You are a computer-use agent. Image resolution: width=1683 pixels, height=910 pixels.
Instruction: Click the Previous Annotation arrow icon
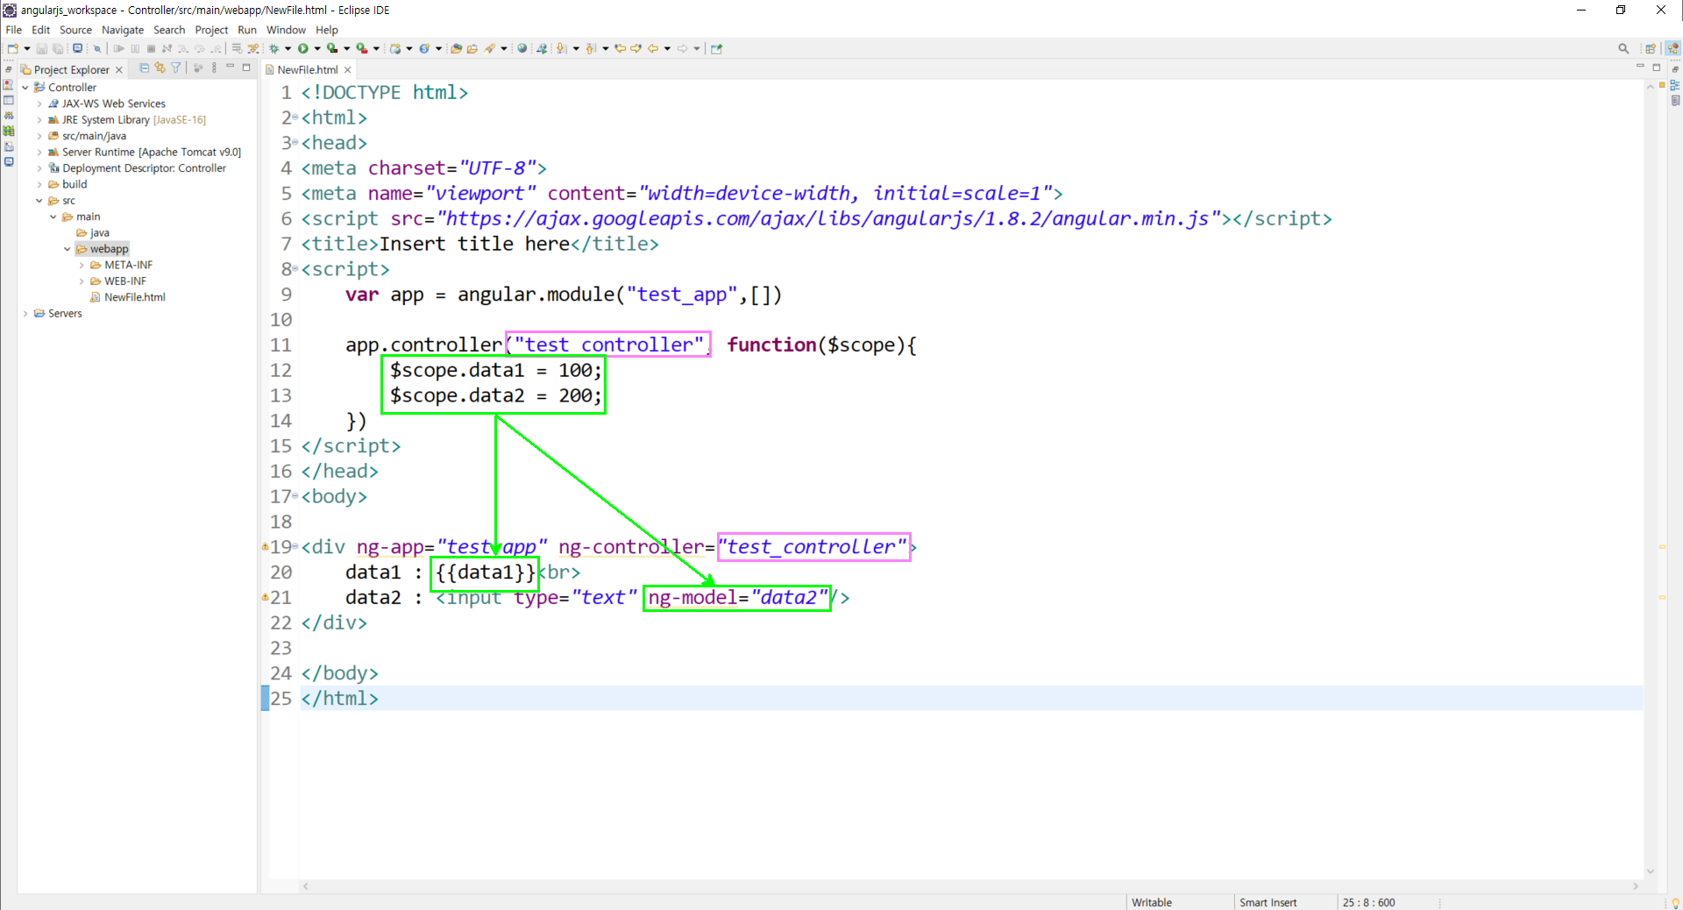tap(592, 49)
